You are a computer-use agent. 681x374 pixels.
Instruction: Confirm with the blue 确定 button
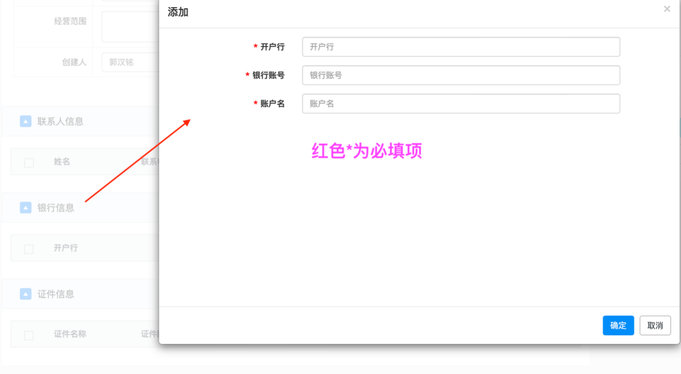tap(618, 325)
